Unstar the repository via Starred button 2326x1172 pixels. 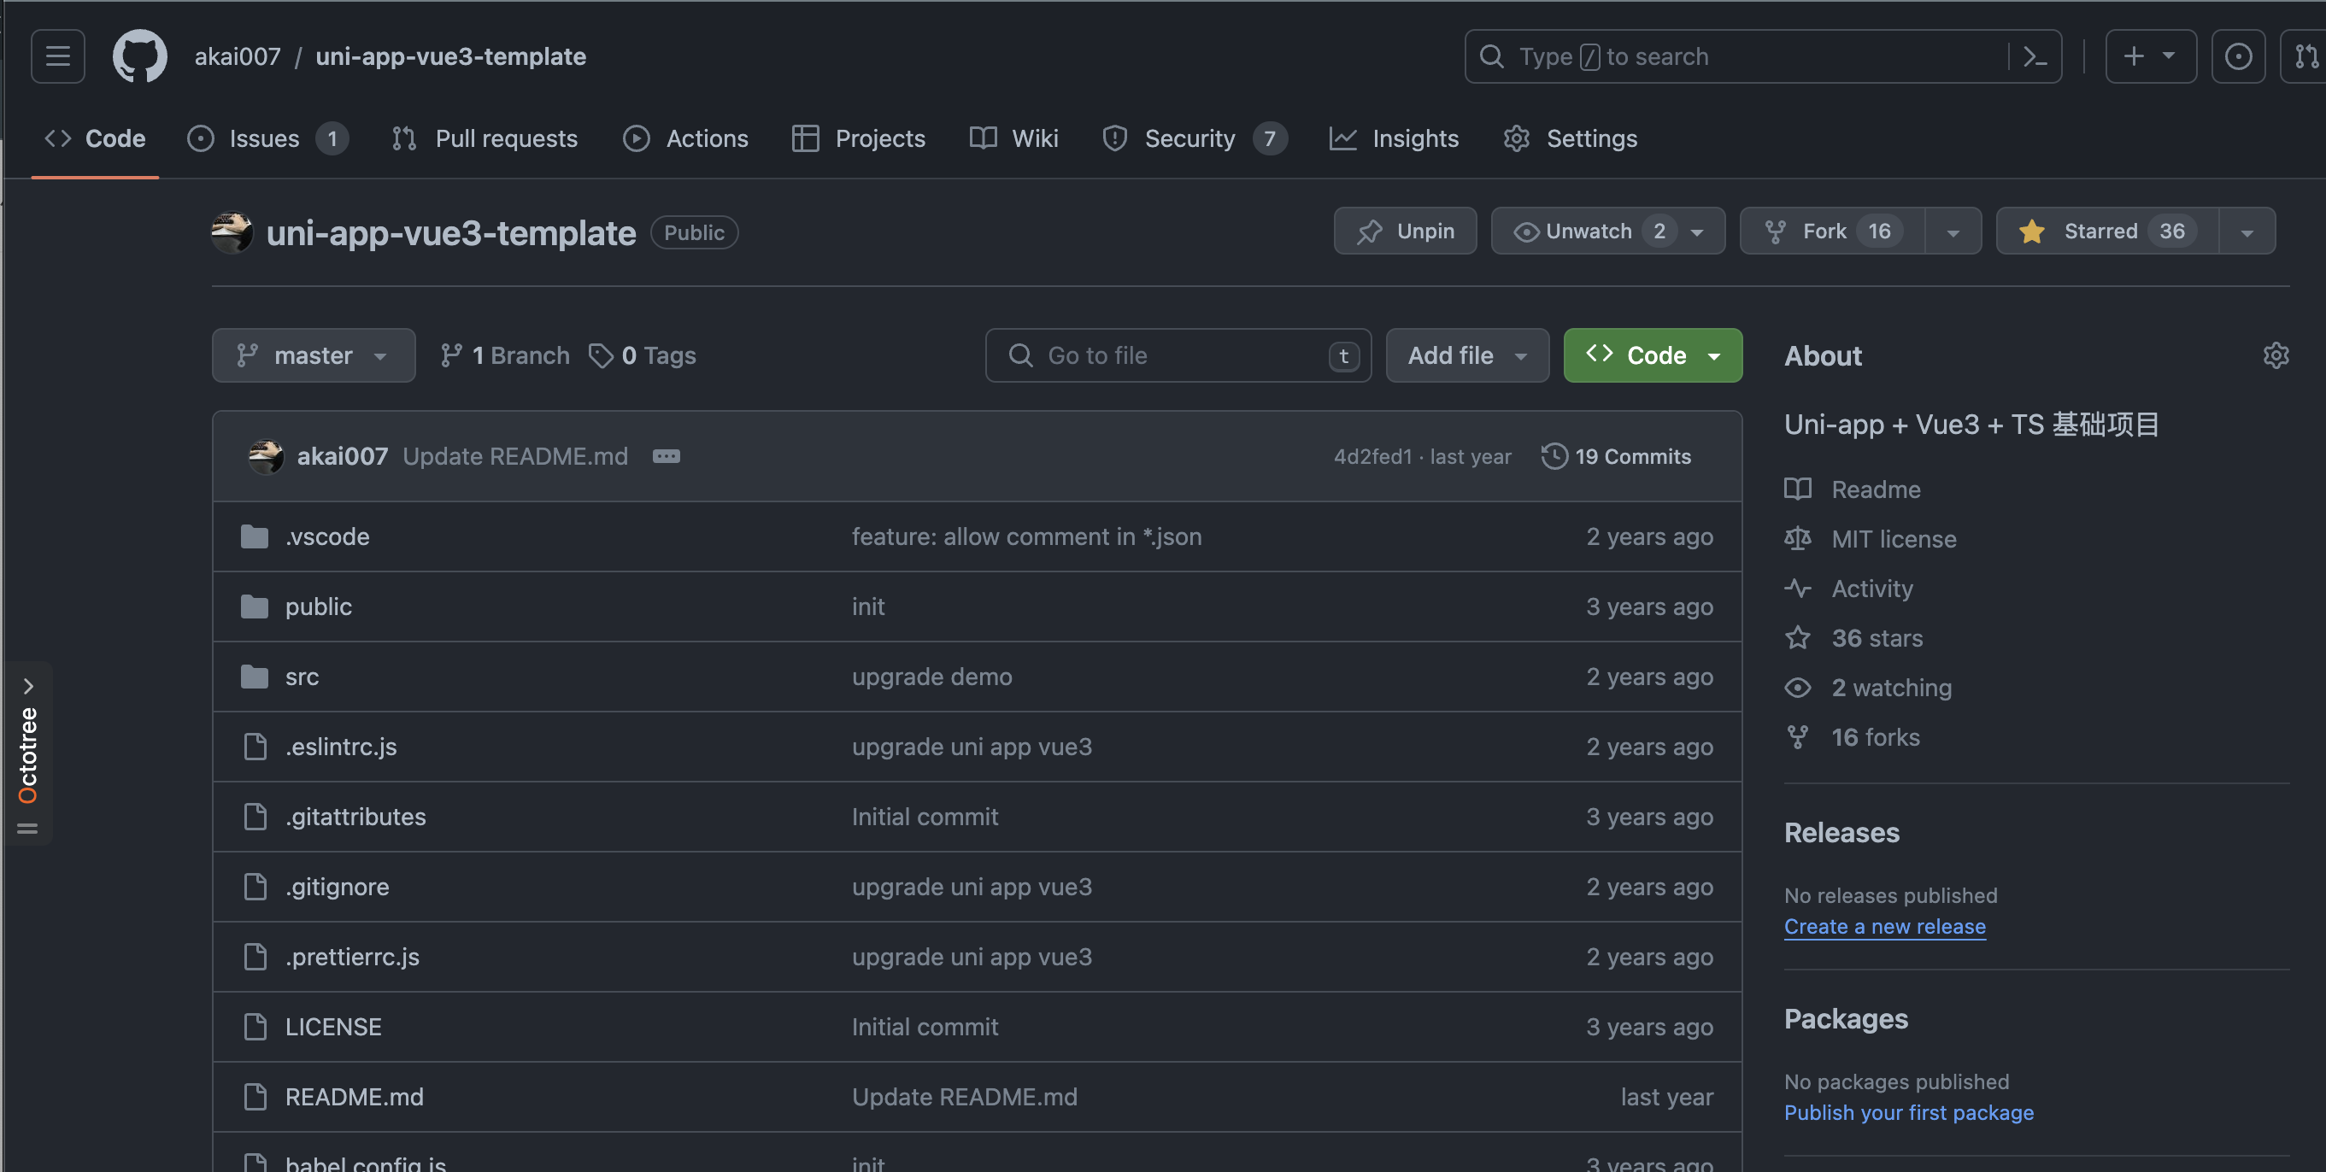click(2106, 231)
